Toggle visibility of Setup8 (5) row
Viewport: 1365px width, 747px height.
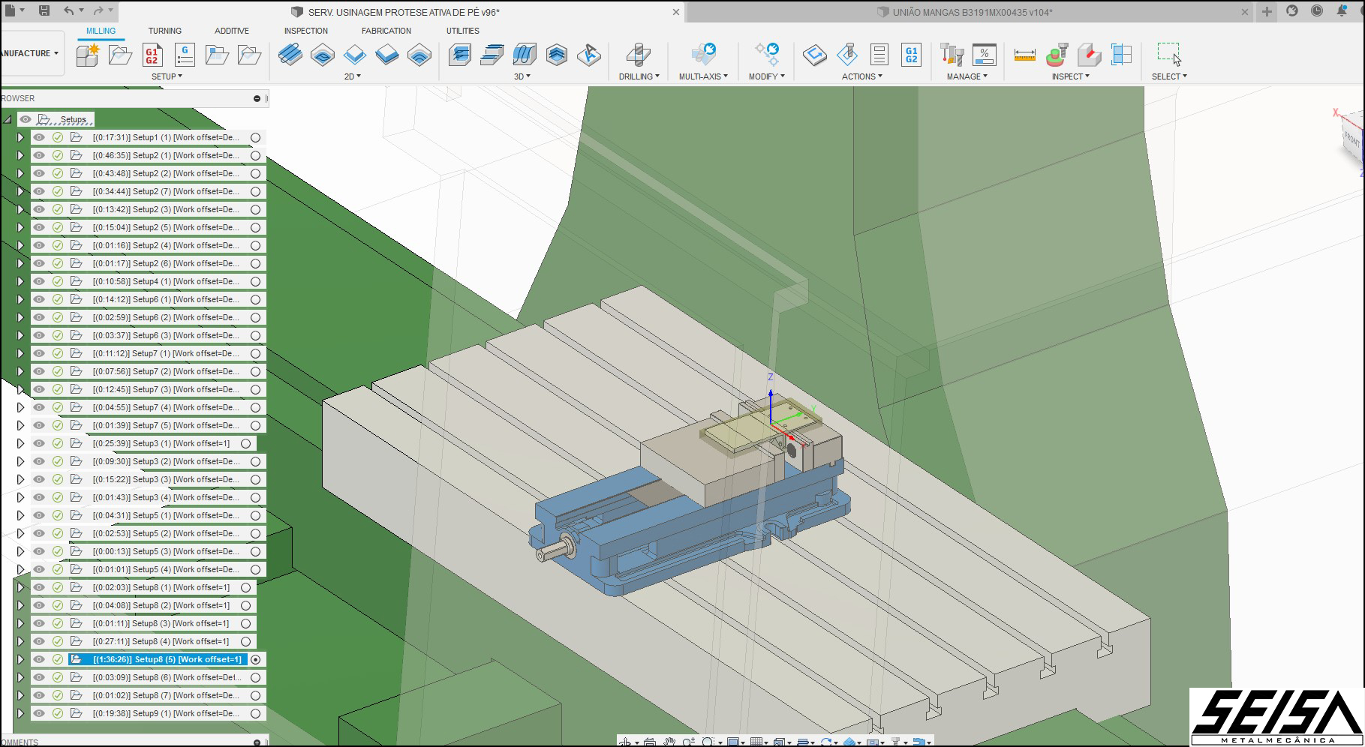39,659
